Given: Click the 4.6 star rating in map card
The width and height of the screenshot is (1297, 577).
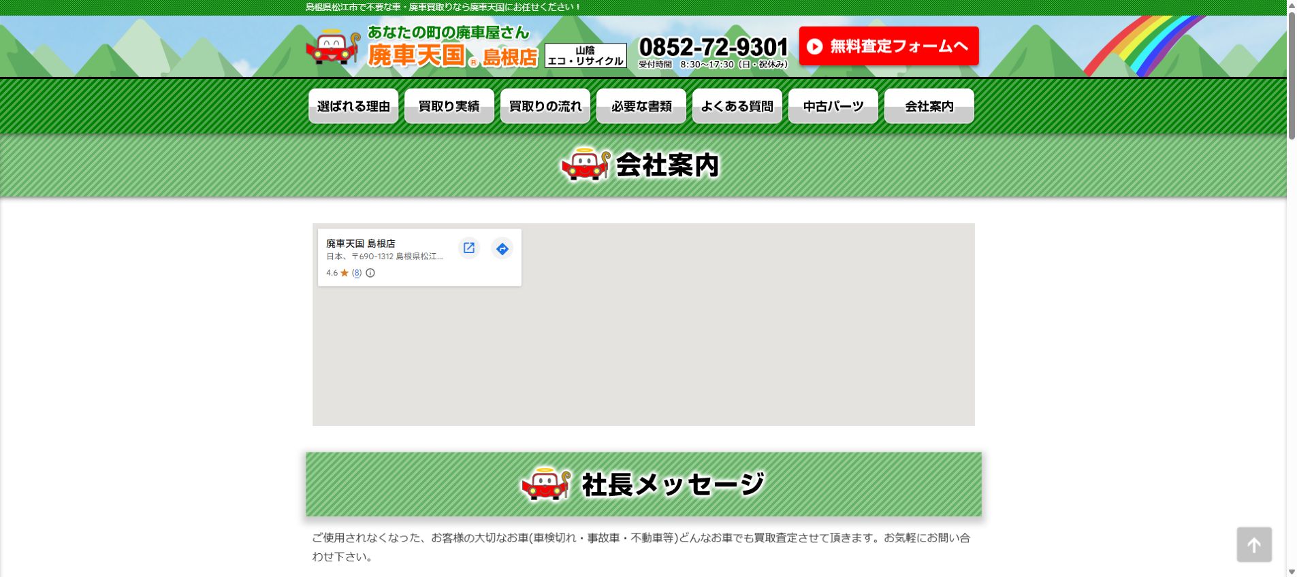Looking at the screenshot, I should point(337,273).
